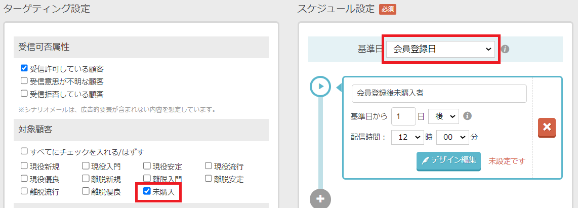Uncheck 受信許可している顧客 checkbox
Screen dimensions: 578x208
[24, 68]
